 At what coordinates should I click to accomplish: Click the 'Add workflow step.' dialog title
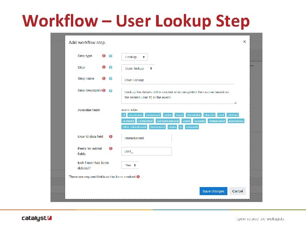coord(87,42)
